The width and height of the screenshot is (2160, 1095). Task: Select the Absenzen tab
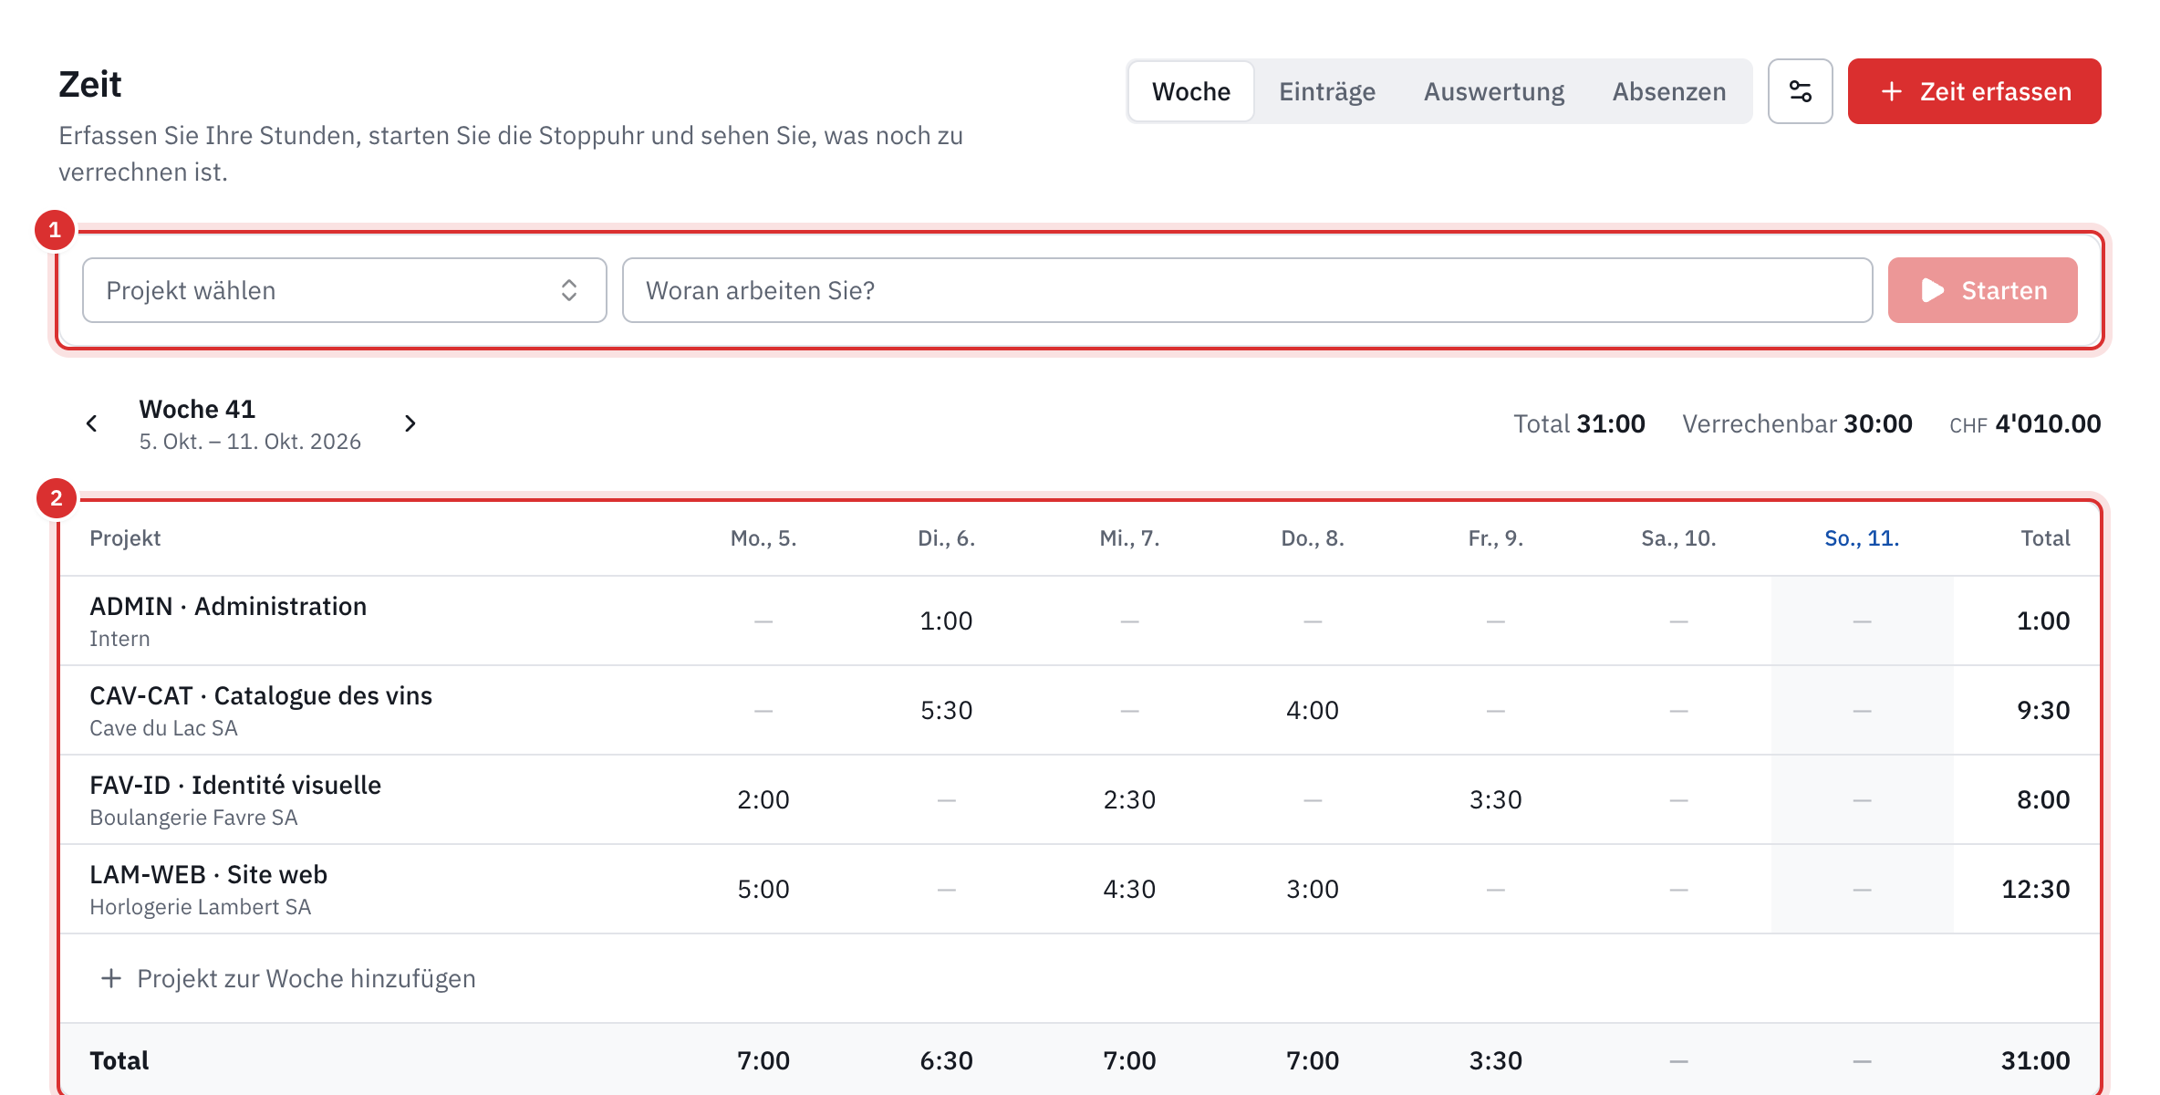1668,91
